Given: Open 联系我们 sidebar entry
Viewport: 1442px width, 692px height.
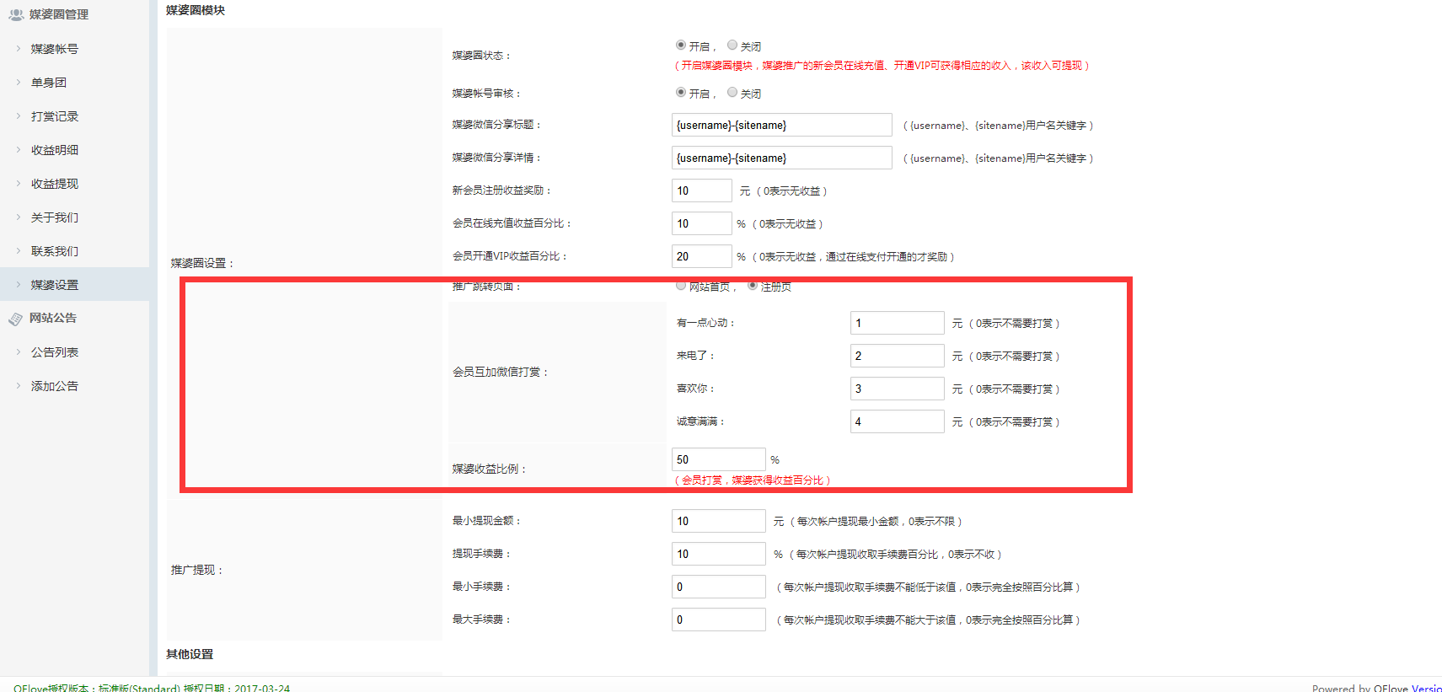Looking at the screenshot, I should tap(55, 251).
